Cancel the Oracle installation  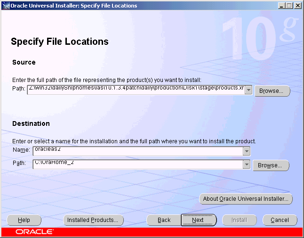(280, 220)
